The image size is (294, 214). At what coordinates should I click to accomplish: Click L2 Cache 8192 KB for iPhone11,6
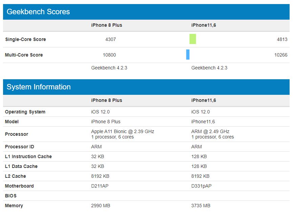coord(200,176)
